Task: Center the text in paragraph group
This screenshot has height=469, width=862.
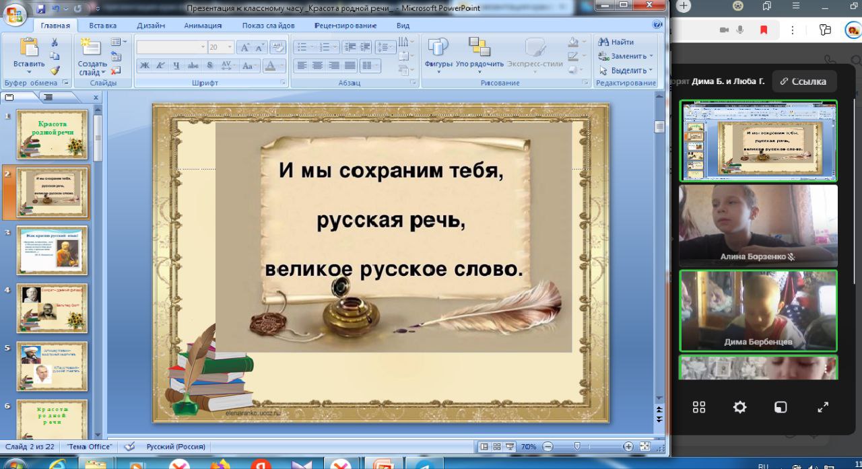Action: click(318, 66)
